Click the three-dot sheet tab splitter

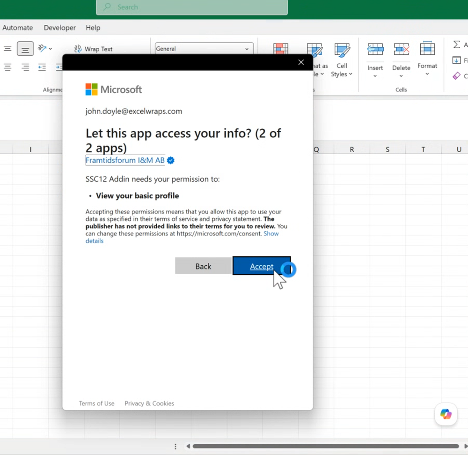click(175, 447)
